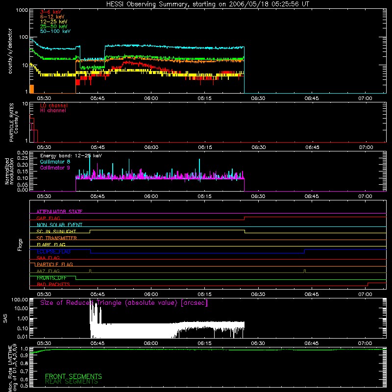Click the GAP FLAG label

click(48, 218)
